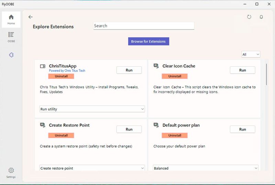Image resolution: width=275 pixels, height=185 pixels.
Task: Expand the Run utility dropdown
Action: [92, 109]
